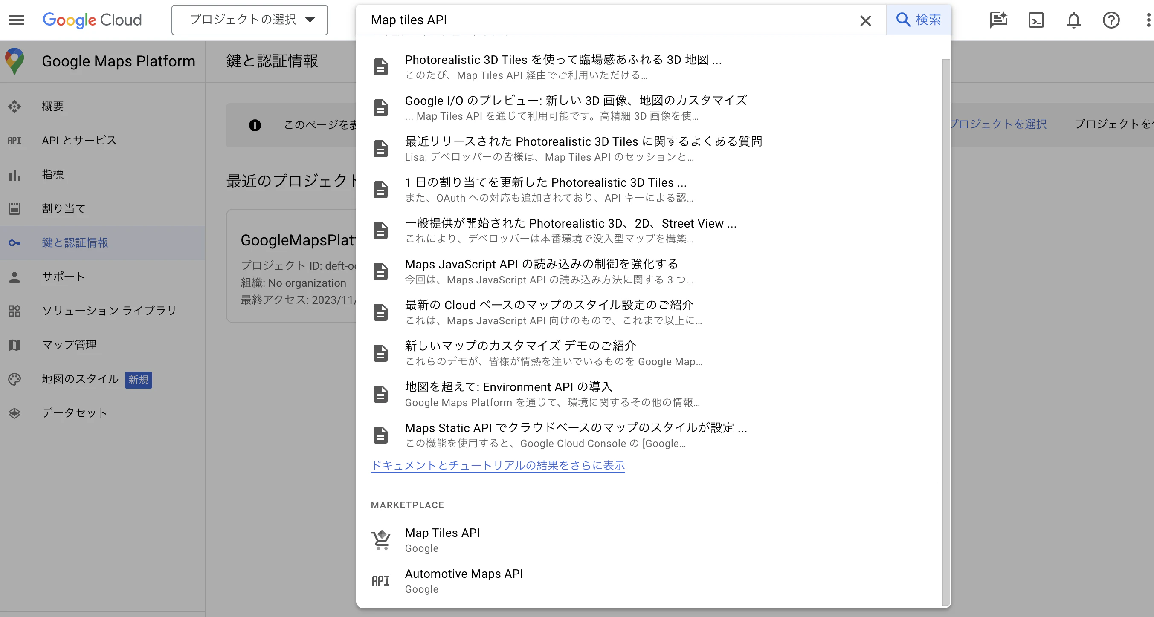Image resolution: width=1154 pixels, height=617 pixels.
Task: Click ドキュメントとチュートリアルの結果をさらに表示 link
Action: (x=498, y=465)
